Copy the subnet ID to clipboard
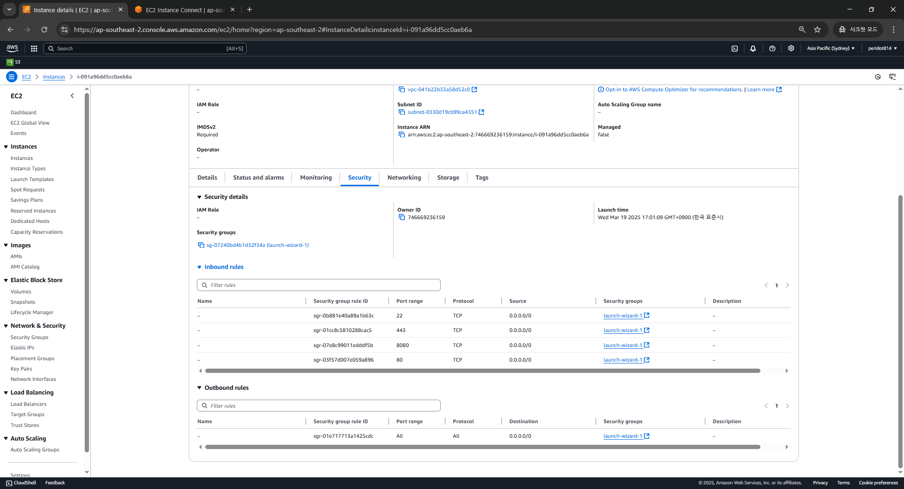The image size is (904, 489). tap(402, 112)
